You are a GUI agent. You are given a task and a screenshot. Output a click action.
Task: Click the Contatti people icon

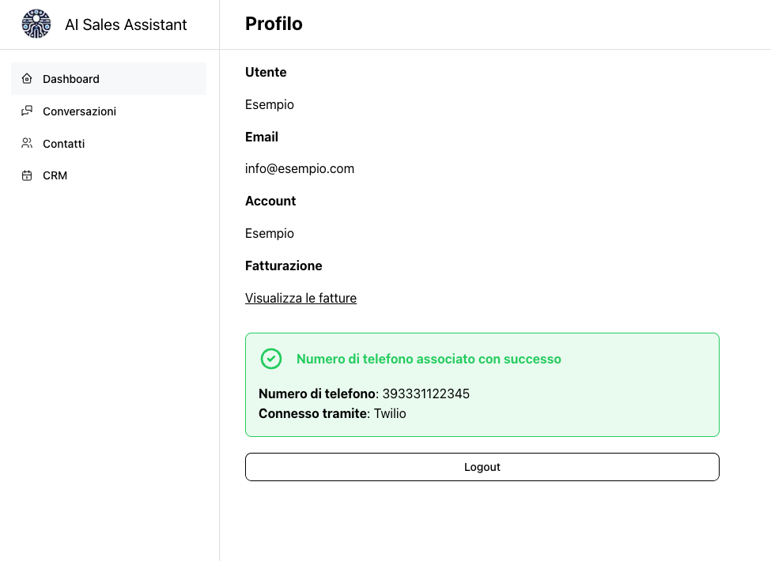coord(27,144)
